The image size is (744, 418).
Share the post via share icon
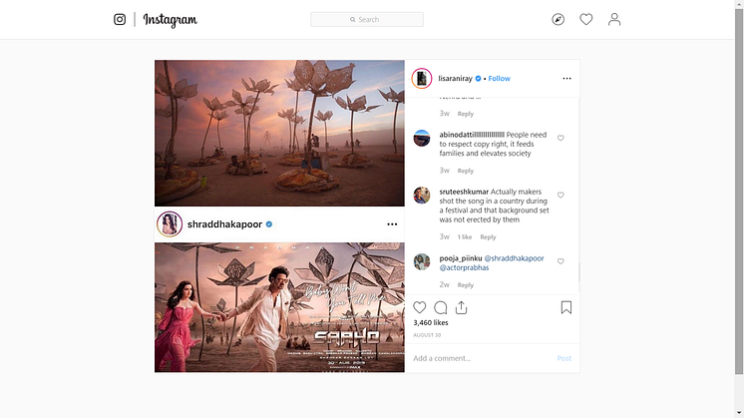click(x=462, y=308)
